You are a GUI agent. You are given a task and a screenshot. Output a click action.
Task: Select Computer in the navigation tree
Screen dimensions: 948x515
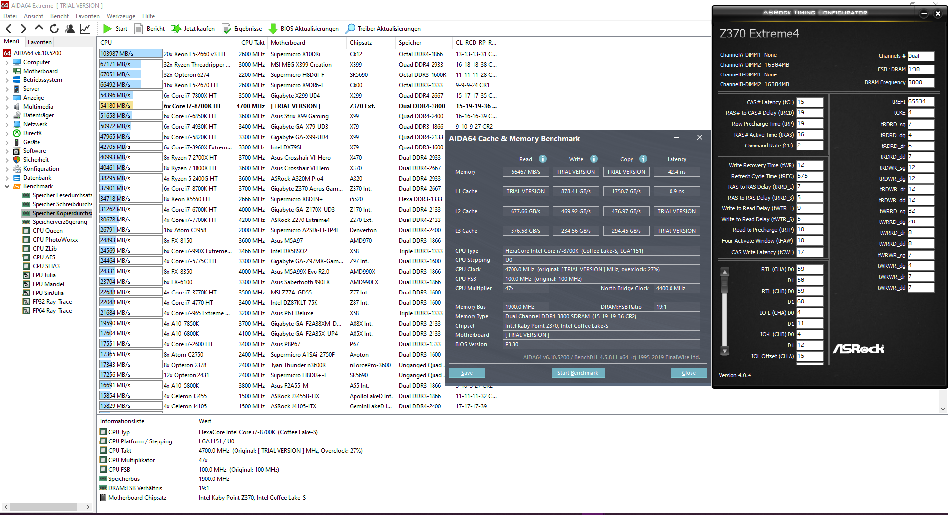(37, 62)
